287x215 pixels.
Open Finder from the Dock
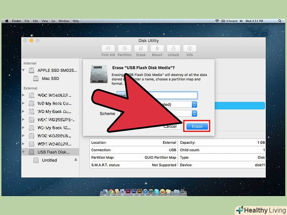(105, 191)
